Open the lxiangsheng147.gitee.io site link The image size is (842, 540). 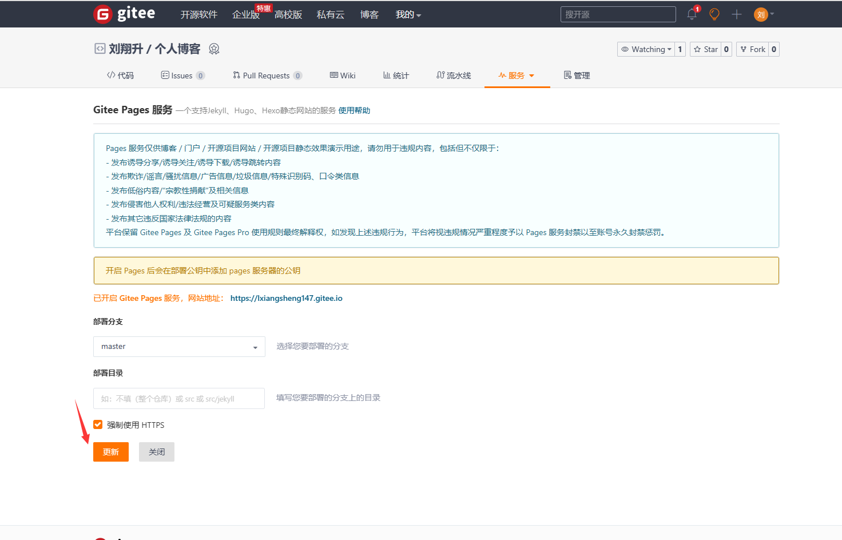286,298
